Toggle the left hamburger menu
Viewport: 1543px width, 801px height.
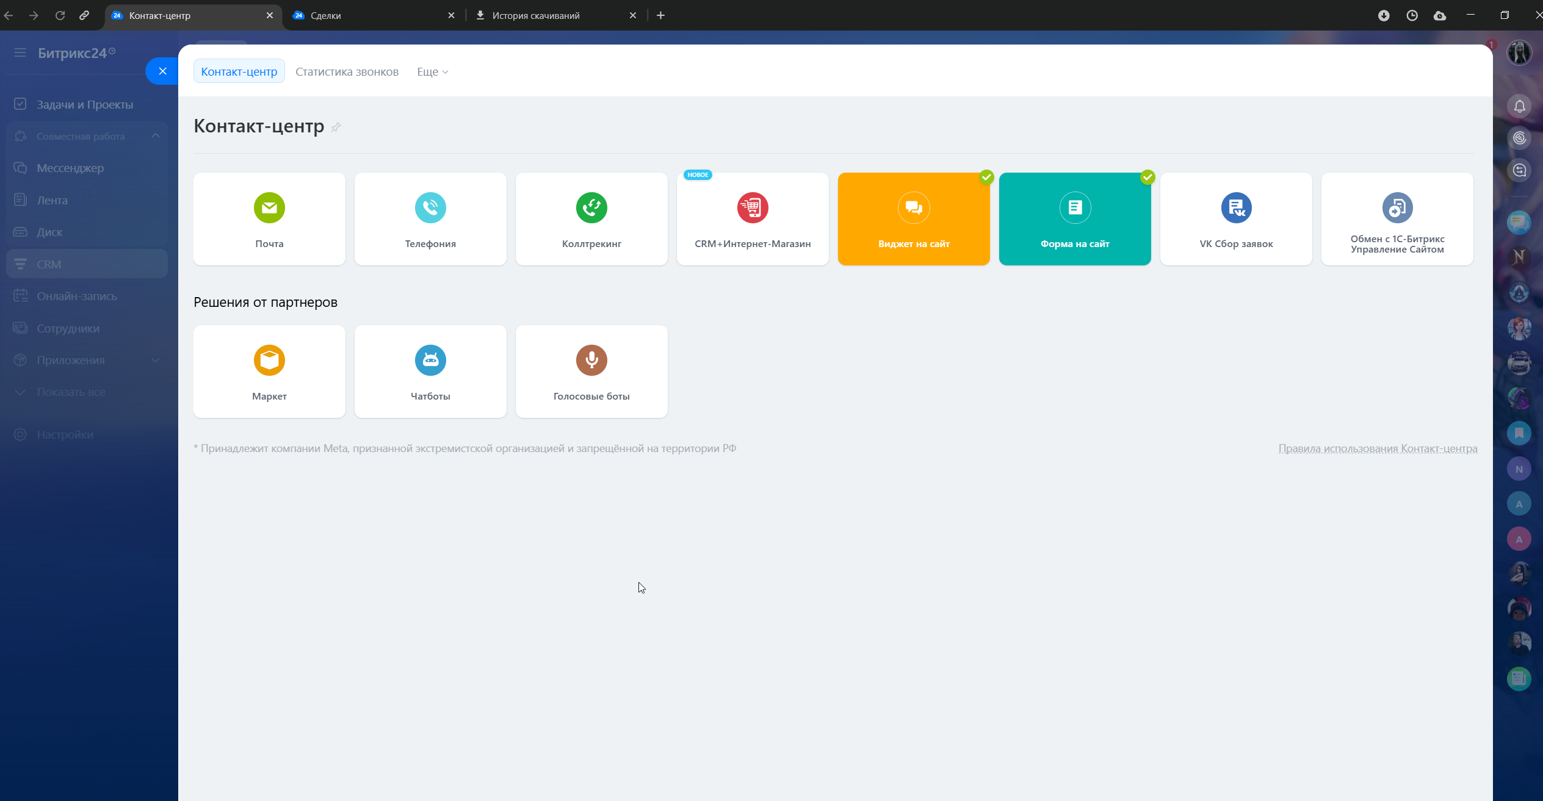[20, 53]
